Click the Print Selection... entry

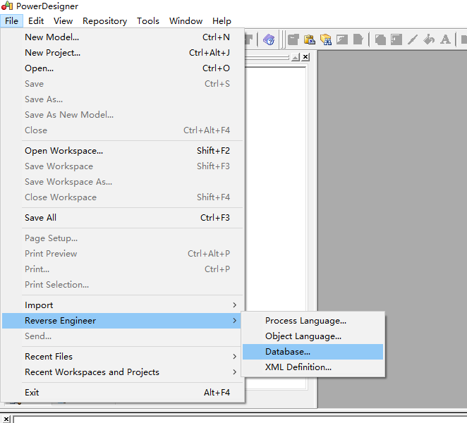click(x=123, y=285)
